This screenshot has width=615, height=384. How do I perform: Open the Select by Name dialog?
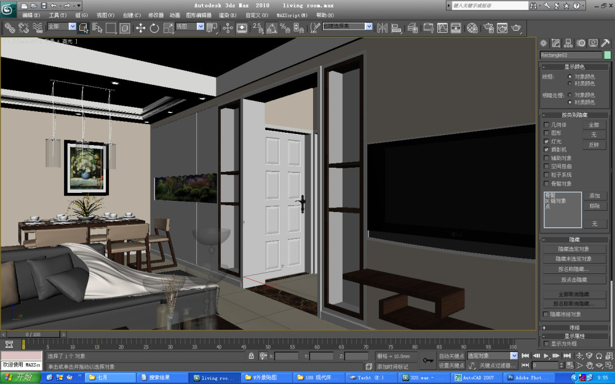pyautogui.click(x=97, y=28)
